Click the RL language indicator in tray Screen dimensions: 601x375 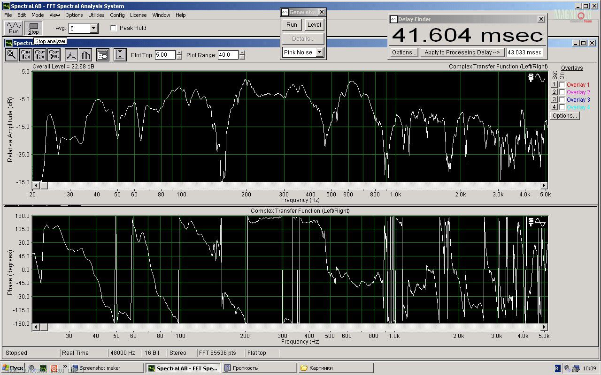[558, 368]
